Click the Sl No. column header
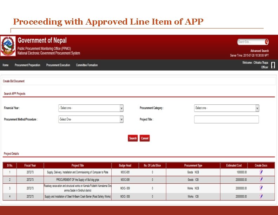Viewport: 278px width, 215px height. tap(10, 165)
